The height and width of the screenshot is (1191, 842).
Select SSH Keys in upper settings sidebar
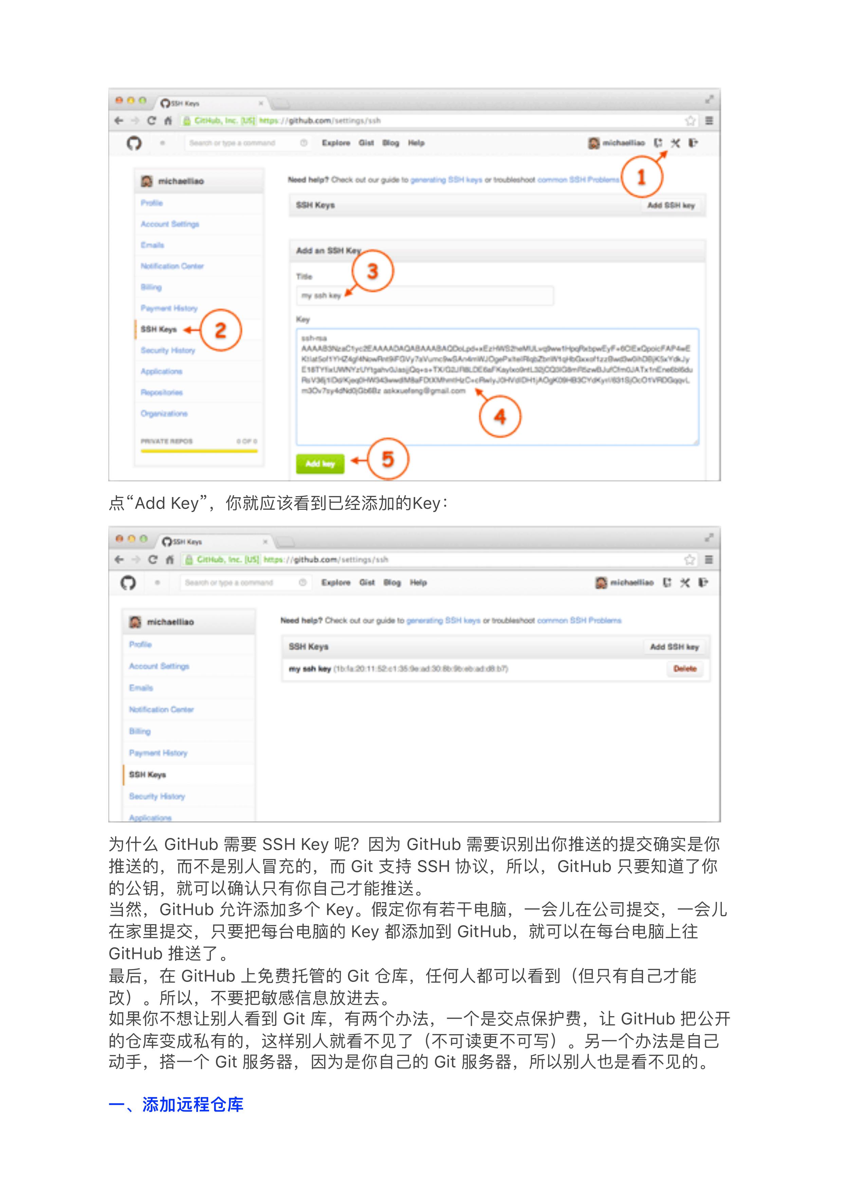(159, 329)
